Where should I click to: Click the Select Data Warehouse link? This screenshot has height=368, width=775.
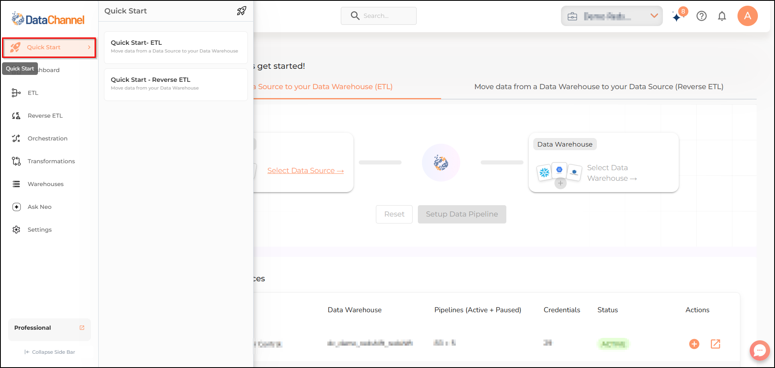coord(612,173)
